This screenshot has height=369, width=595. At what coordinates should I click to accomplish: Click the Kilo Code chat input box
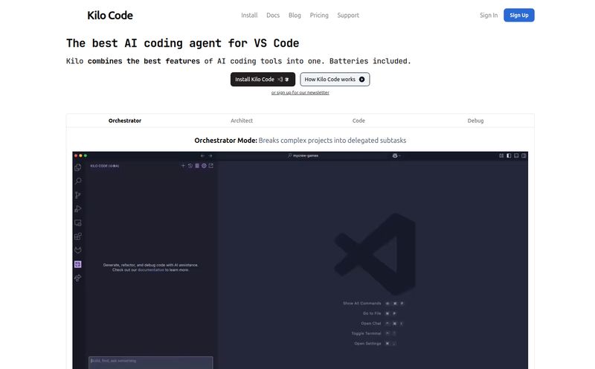point(151,362)
